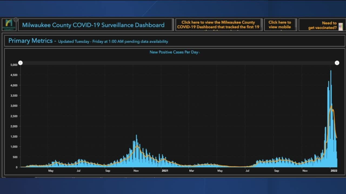Click the Mar label on the time axis
346x194 pixels.
[x=191, y=171]
